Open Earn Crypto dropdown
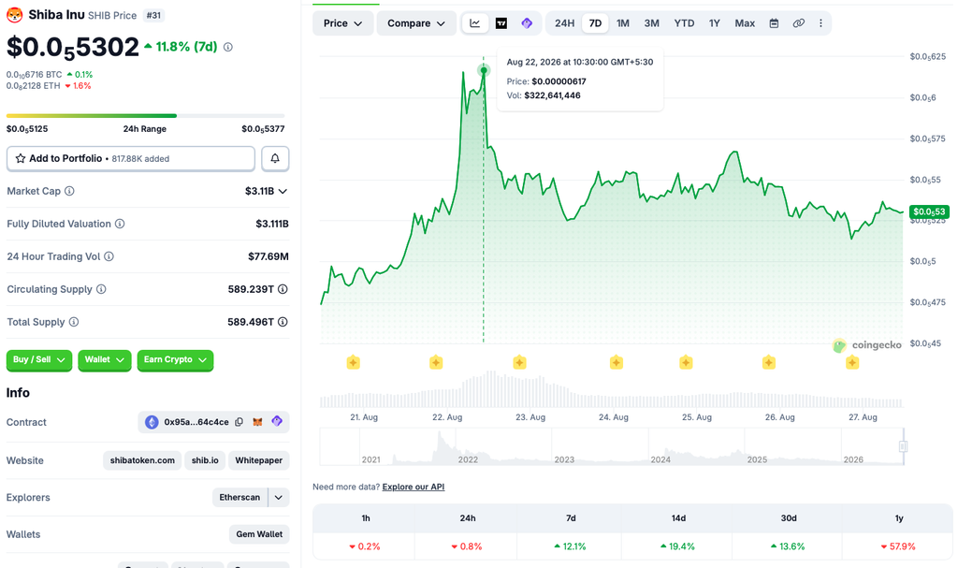958x568 pixels. (x=175, y=359)
